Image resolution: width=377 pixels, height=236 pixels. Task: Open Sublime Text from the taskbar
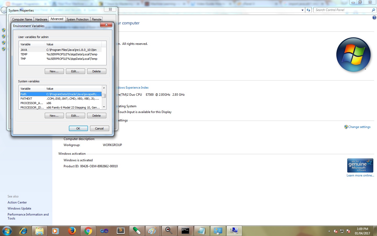pos(120,231)
